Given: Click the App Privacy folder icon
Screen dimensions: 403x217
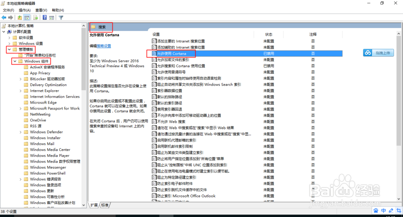Looking at the screenshot, I should click(x=26, y=73).
